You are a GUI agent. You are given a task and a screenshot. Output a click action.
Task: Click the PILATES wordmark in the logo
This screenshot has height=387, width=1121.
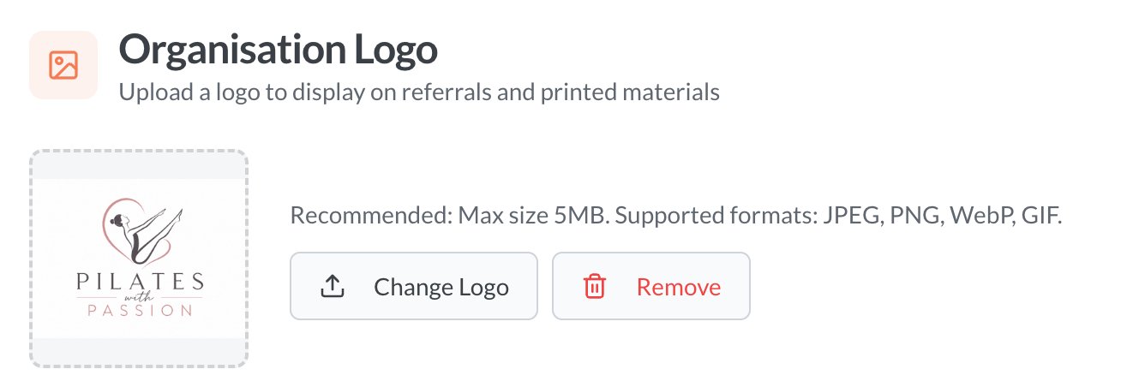click(x=139, y=283)
